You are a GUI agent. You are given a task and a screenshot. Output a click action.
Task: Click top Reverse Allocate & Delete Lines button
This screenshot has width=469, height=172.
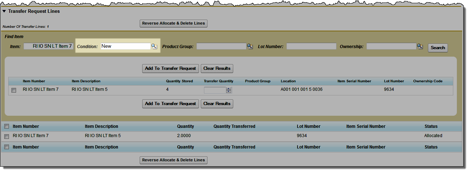click(173, 24)
